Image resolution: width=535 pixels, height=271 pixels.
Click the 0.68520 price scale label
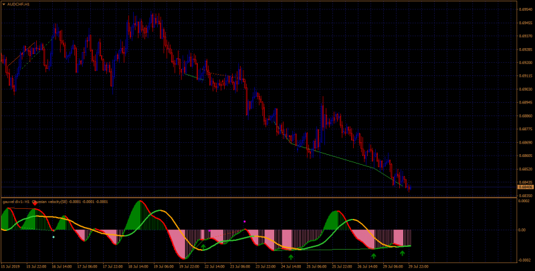click(x=524, y=169)
